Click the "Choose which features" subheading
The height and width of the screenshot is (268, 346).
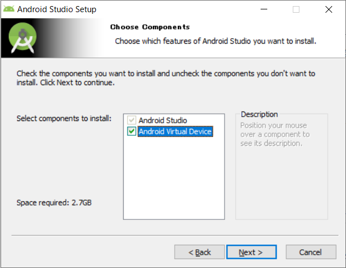(x=215, y=41)
